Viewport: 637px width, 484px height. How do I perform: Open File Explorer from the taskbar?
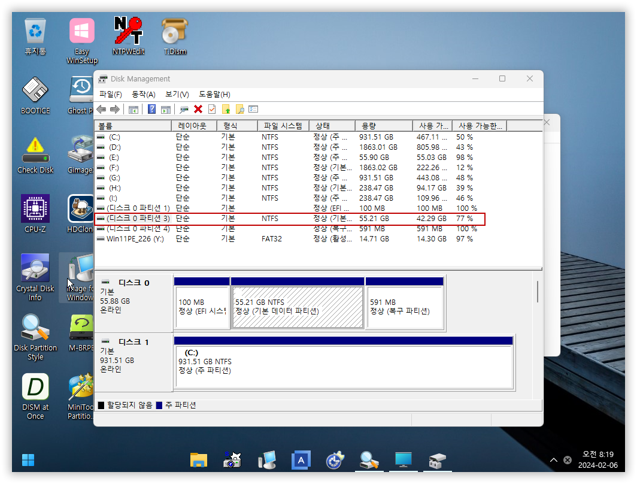[199, 461]
